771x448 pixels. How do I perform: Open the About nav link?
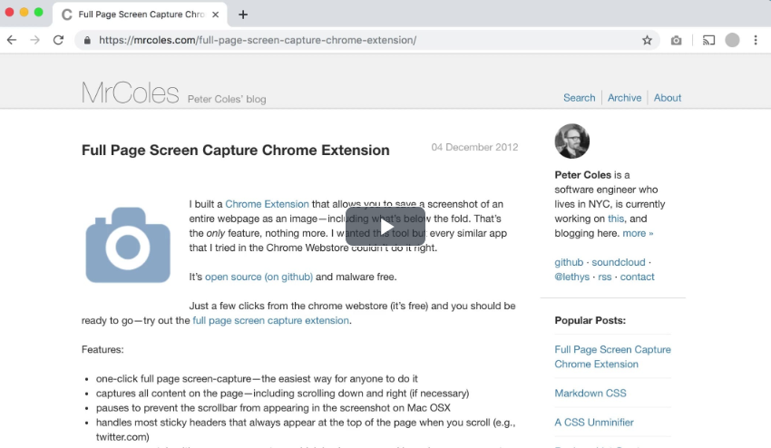tap(668, 98)
